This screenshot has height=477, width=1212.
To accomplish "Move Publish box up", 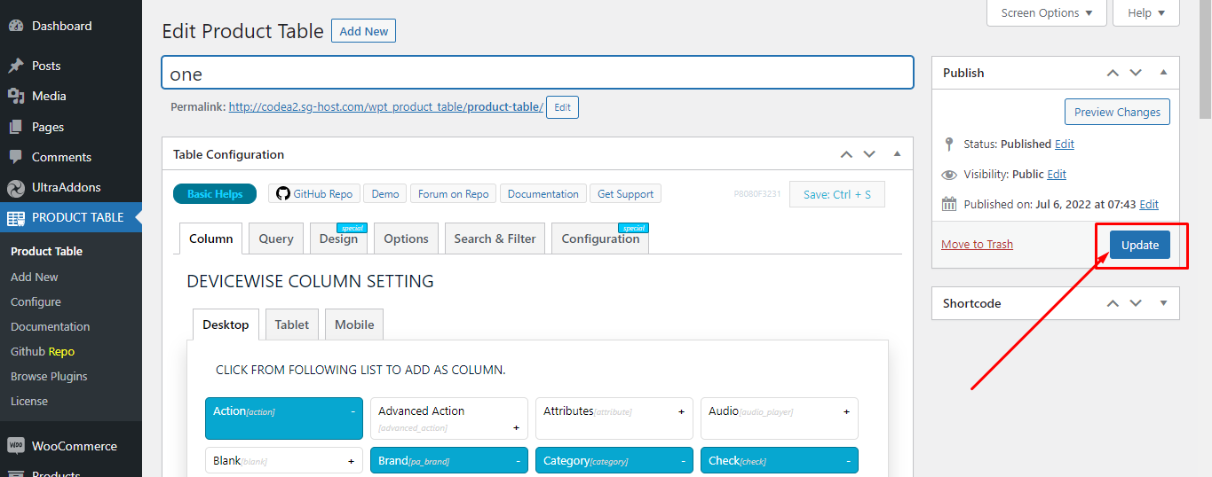I will (x=1113, y=73).
